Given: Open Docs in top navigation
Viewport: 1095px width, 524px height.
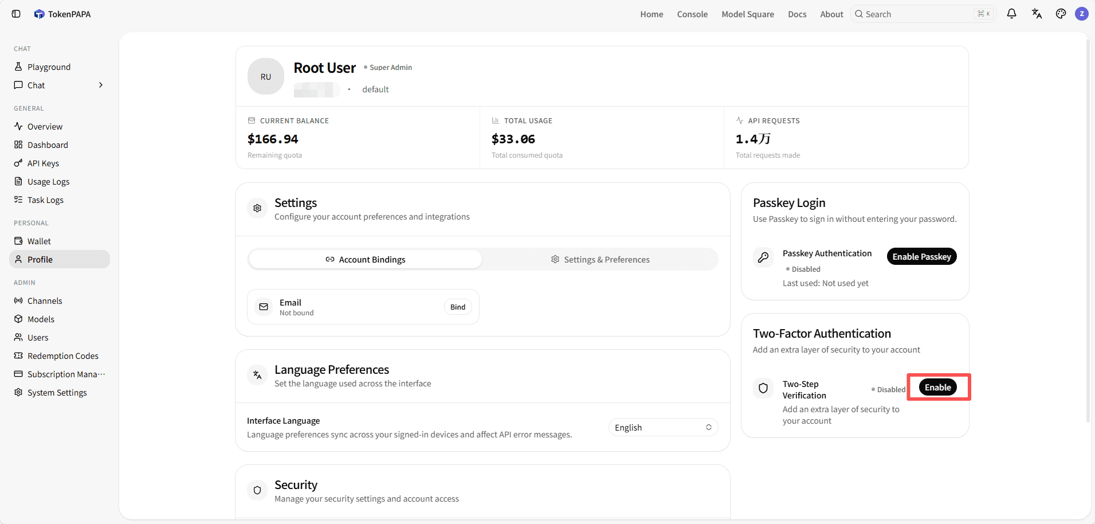Looking at the screenshot, I should (797, 14).
